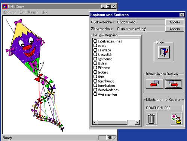Click the EMBCopy title bar app icon
This screenshot has height=141, width=187.
pyautogui.click(x=5, y=6)
